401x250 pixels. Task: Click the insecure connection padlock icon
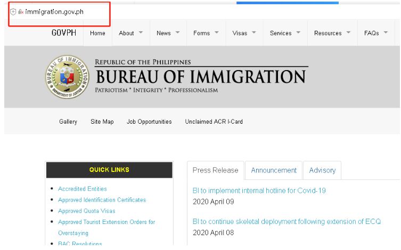(21, 12)
